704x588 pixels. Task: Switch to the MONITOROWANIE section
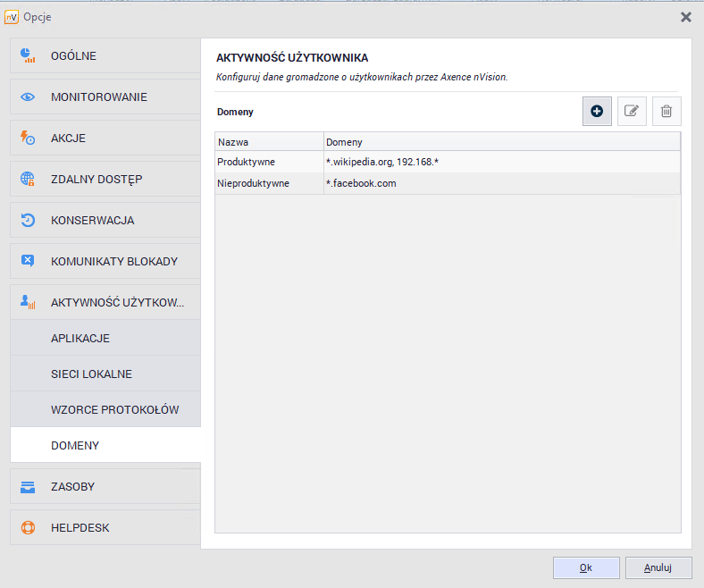pos(105,97)
